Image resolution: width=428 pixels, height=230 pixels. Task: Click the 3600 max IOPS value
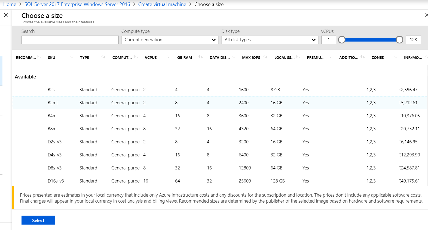(244, 116)
